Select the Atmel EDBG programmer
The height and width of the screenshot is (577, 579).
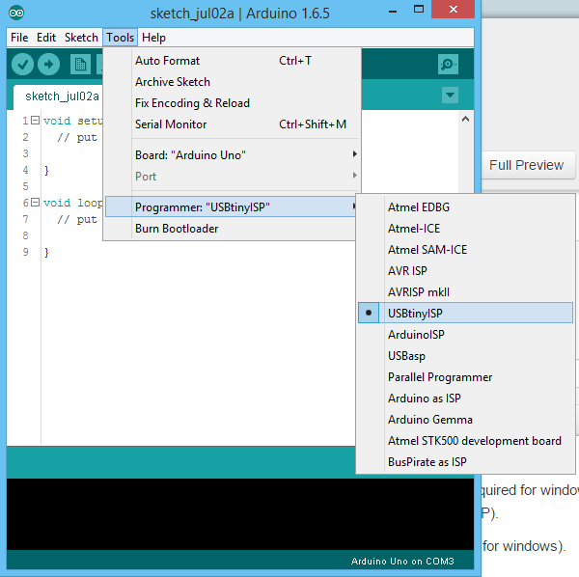[x=466, y=207]
